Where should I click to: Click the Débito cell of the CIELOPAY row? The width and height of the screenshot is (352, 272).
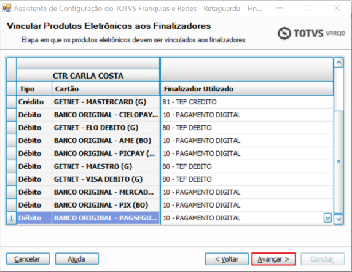click(34, 115)
